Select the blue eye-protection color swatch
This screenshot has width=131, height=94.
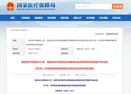pyautogui.click(x=109, y=34)
